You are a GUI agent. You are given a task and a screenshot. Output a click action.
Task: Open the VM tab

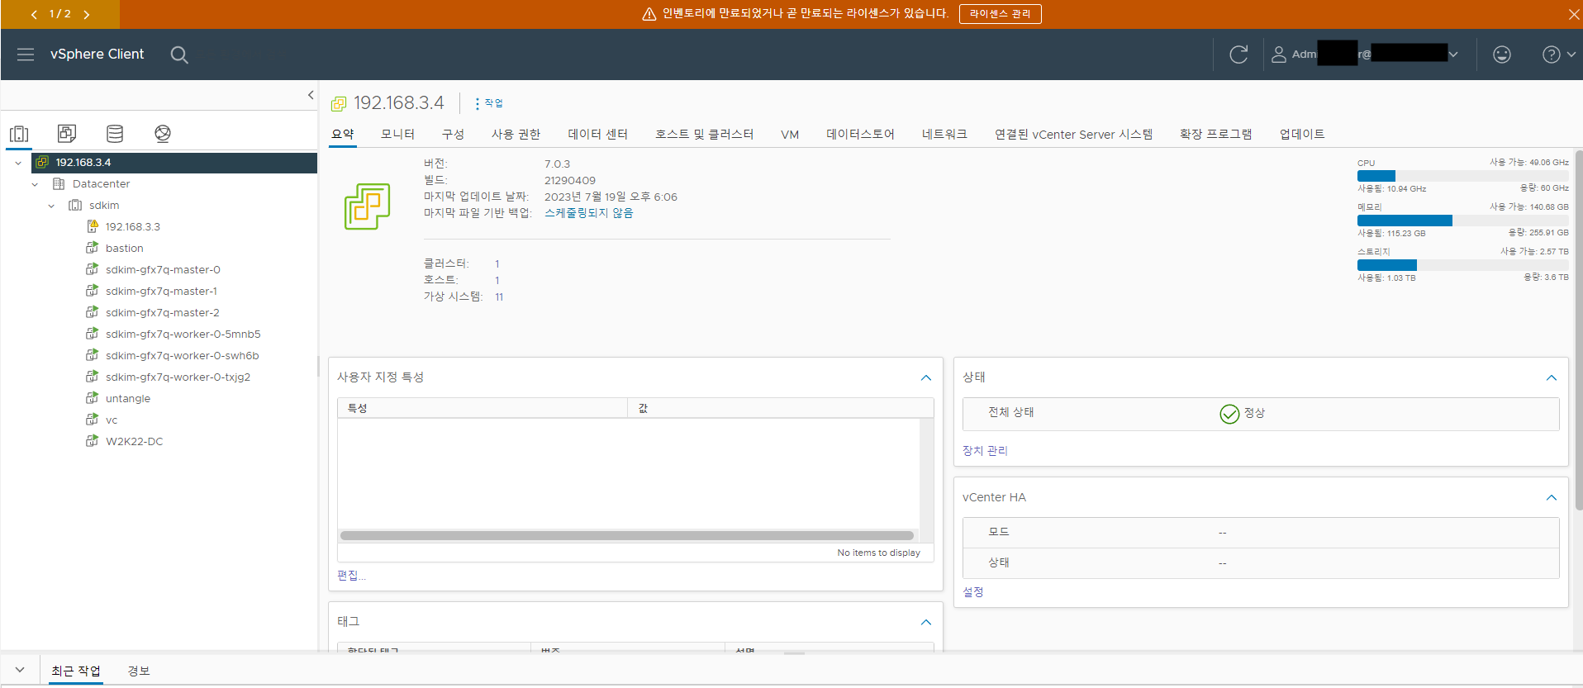coord(790,134)
